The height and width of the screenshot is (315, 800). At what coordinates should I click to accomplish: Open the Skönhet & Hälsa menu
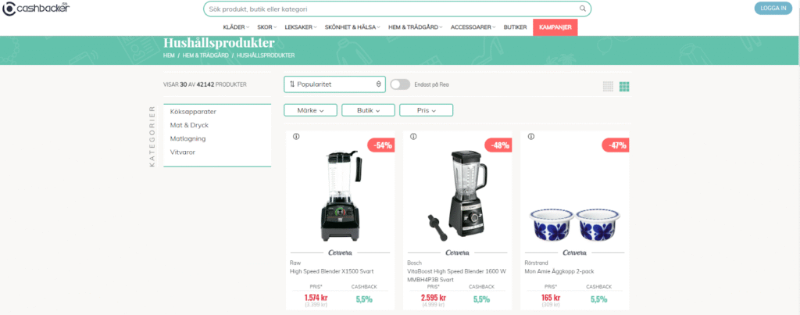tap(352, 27)
